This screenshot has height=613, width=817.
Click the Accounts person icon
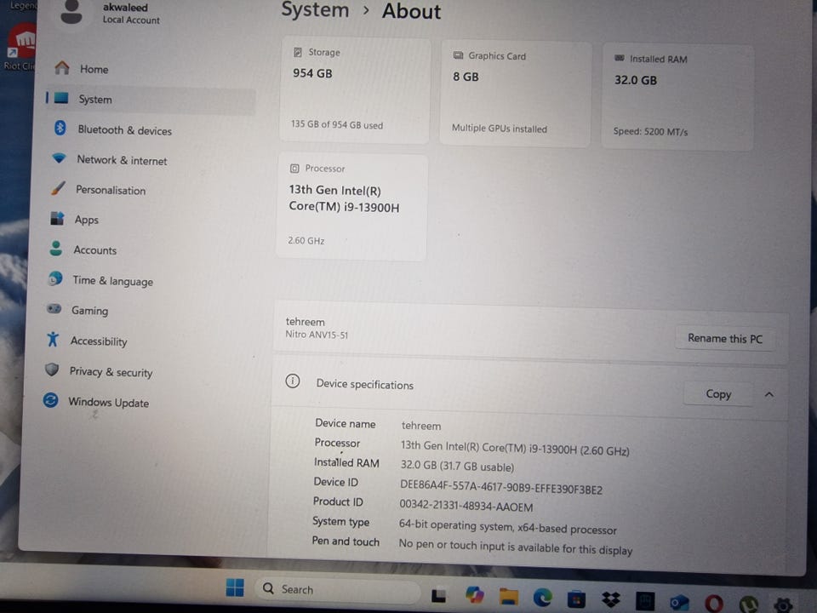56,248
